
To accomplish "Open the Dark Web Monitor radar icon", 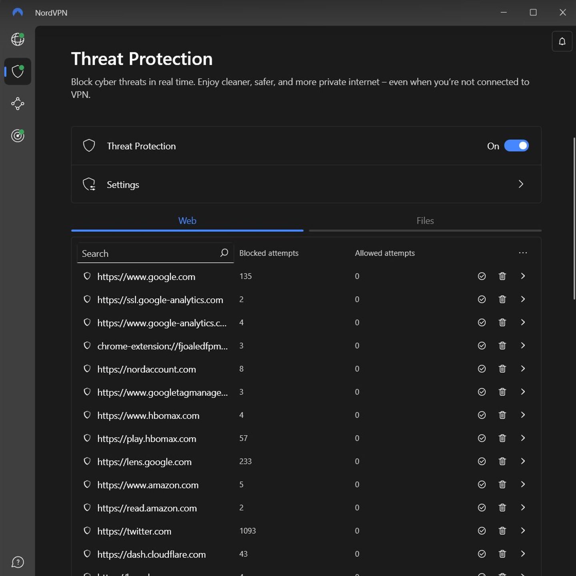I will tap(18, 136).
